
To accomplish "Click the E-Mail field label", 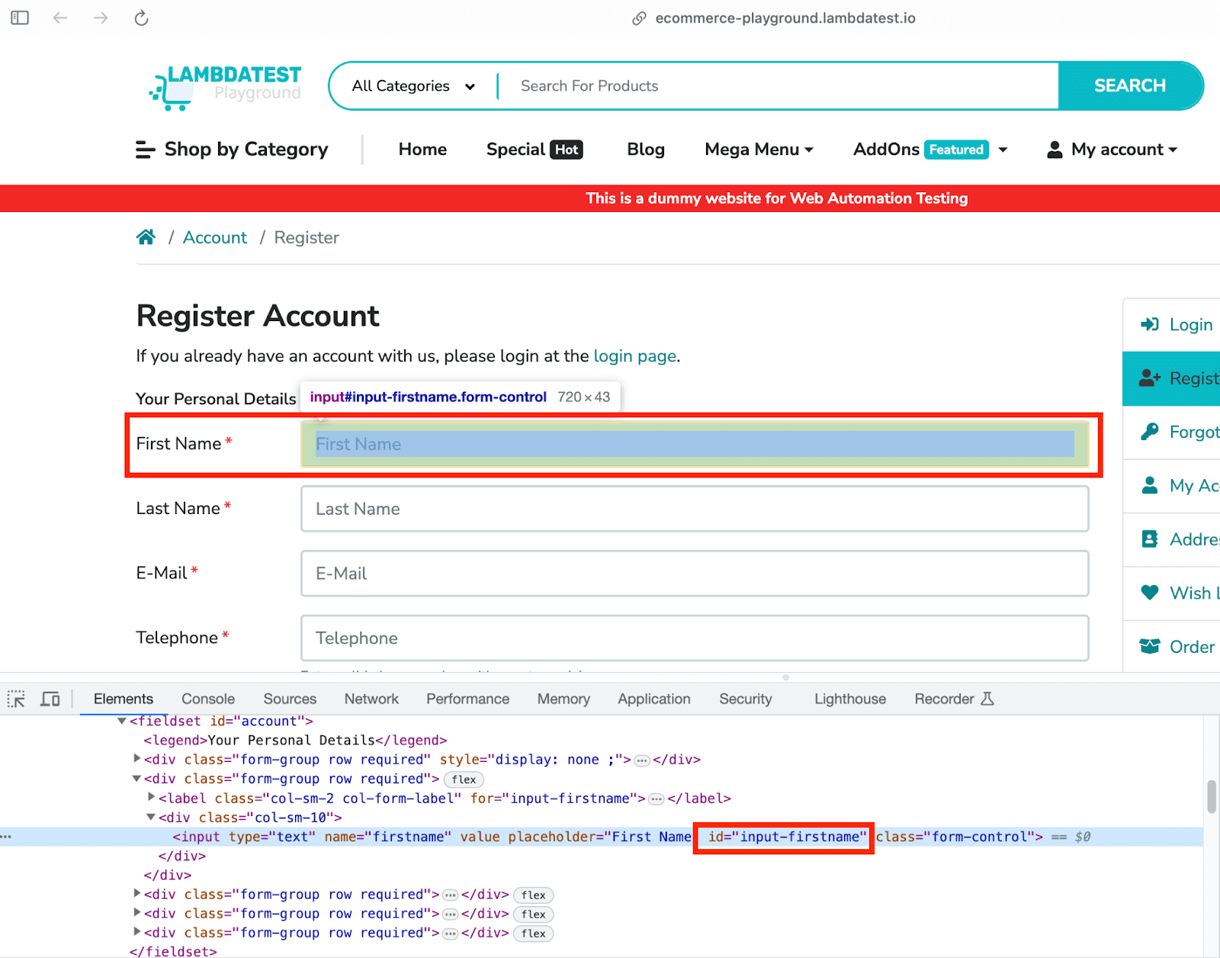I will point(162,573).
